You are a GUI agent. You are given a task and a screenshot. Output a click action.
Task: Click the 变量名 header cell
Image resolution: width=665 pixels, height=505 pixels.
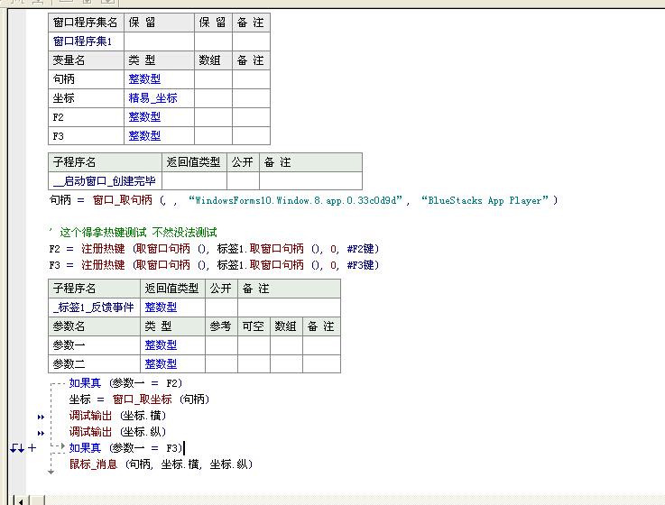pos(86,60)
